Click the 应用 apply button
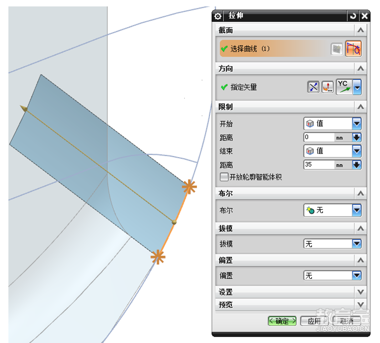380x343 pixels. pos(314,321)
